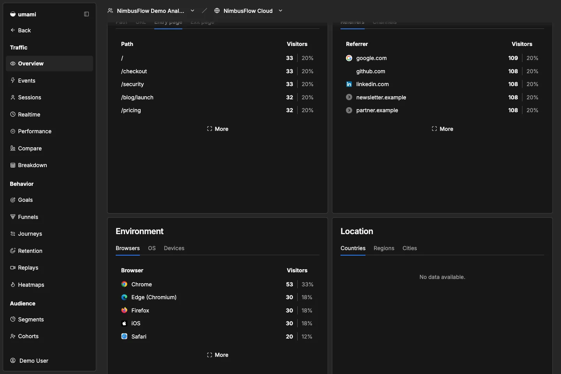561x374 pixels.
Task: Click the Realtime clock icon
Action: [x=13, y=114]
